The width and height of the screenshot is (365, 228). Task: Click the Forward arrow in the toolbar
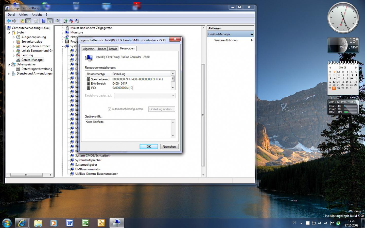pyautogui.click(x=14, y=21)
